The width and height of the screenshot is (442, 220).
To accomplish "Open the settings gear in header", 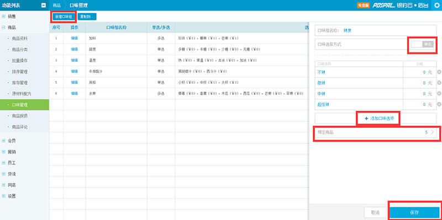I will 436,5.
